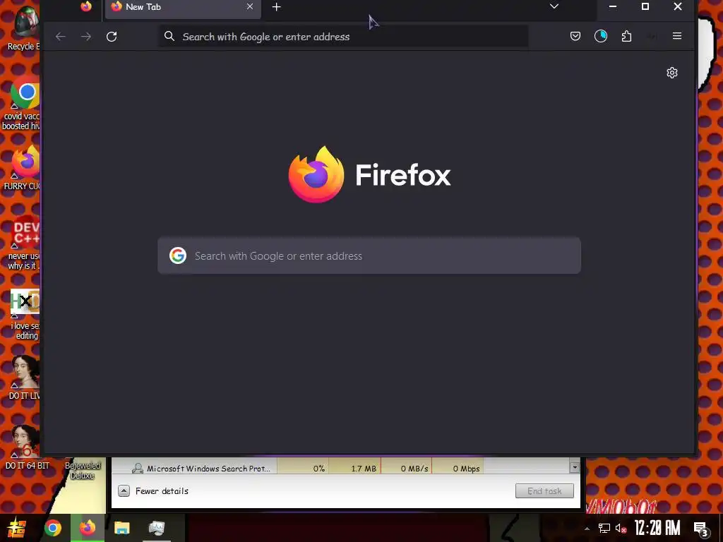Open new tab personalize gear

(x=672, y=73)
